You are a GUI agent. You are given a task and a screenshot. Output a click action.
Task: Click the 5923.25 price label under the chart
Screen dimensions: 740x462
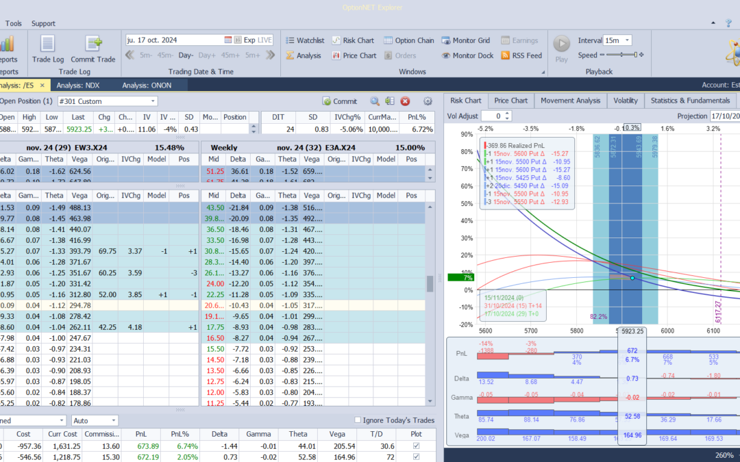point(632,331)
